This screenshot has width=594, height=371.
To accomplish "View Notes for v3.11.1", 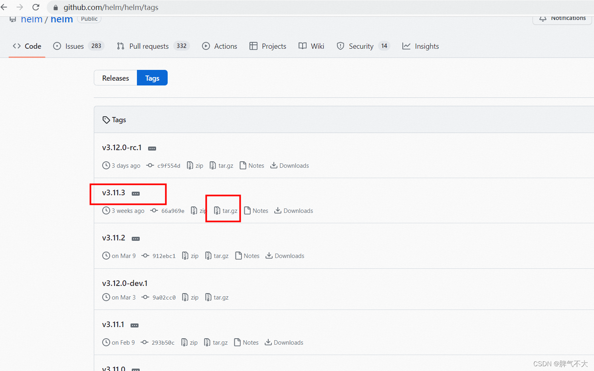I will point(246,343).
